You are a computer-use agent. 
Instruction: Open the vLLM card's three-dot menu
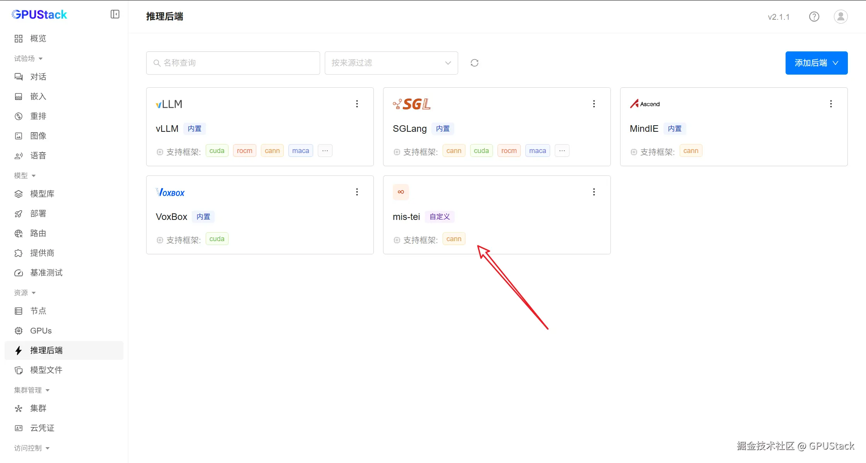(x=357, y=104)
